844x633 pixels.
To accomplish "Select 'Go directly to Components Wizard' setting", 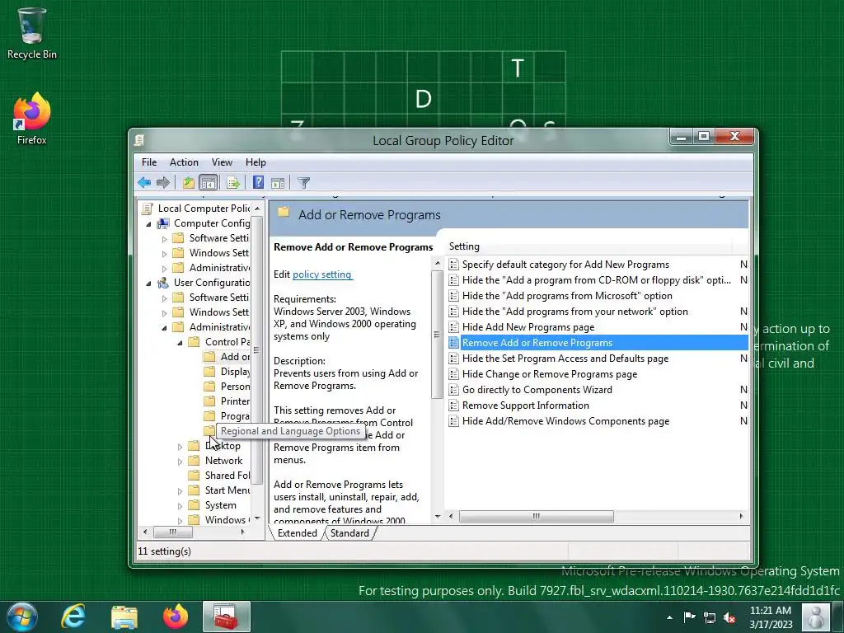I will pos(537,390).
